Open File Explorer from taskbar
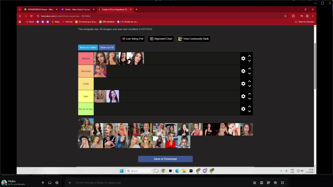The height and width of the screenshot is (187, 333). click(184, 171)
